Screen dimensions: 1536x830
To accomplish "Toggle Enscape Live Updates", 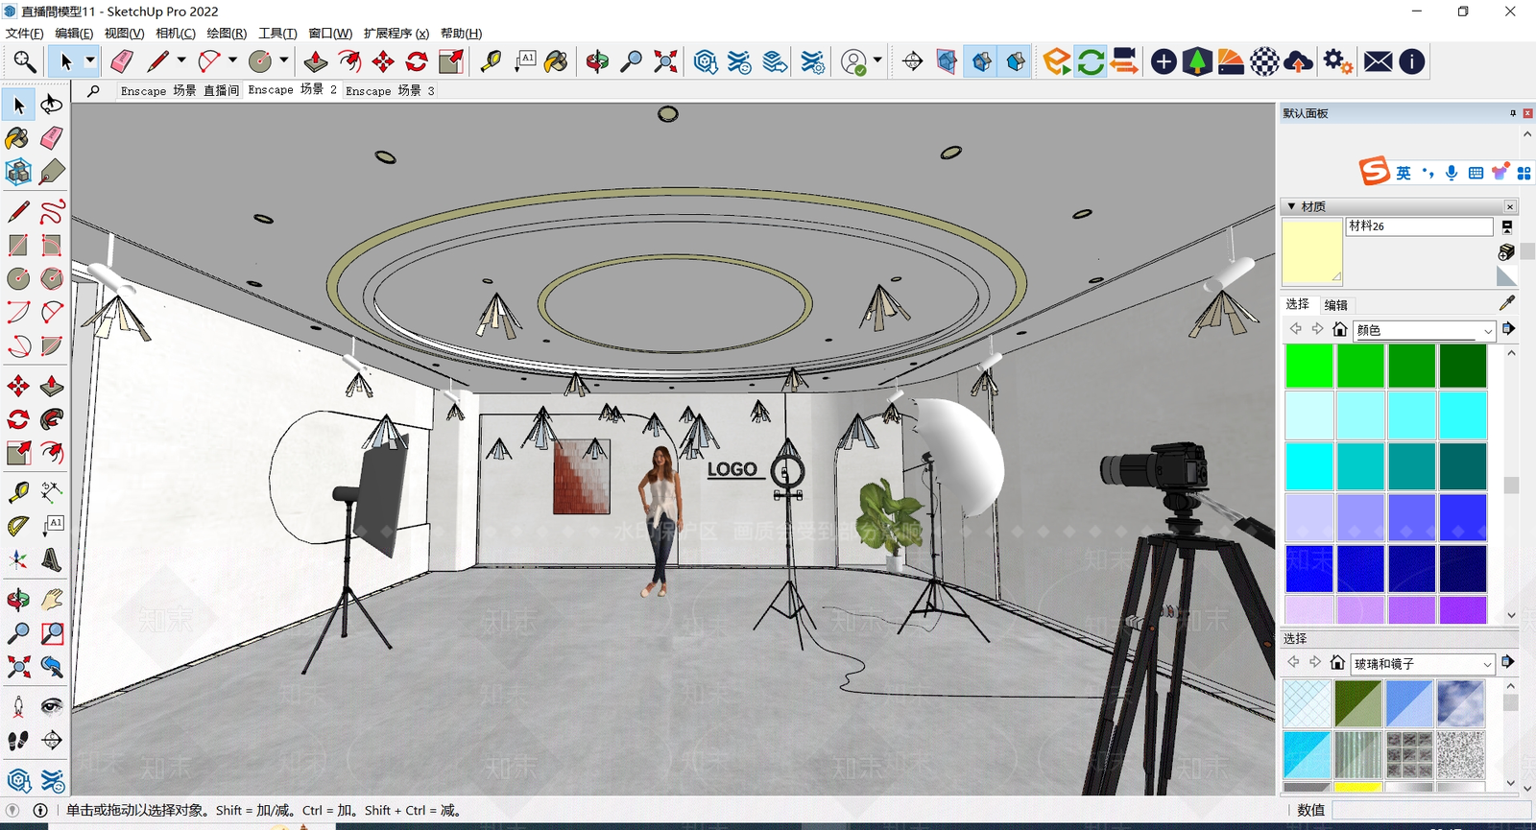I will click(1091, 61).
